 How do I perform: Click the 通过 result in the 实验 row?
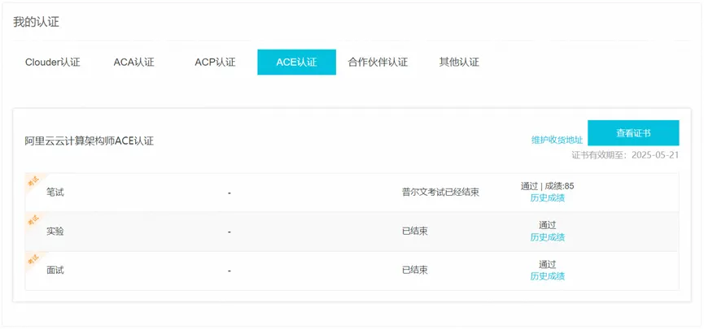pyautogui.click(x=547, y=225)
